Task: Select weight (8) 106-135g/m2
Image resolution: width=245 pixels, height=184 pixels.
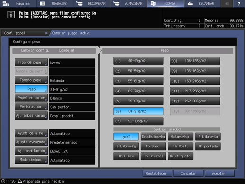Action: [195, 61]
